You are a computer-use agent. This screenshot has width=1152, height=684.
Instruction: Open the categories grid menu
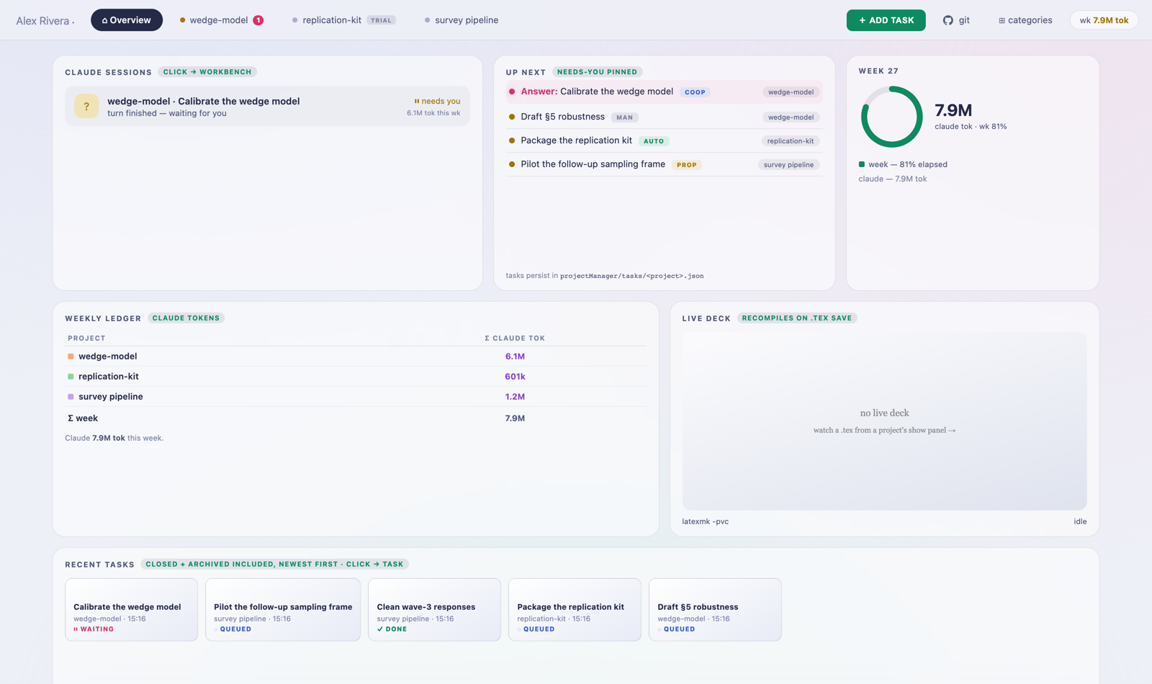(x=1025, y=20)
